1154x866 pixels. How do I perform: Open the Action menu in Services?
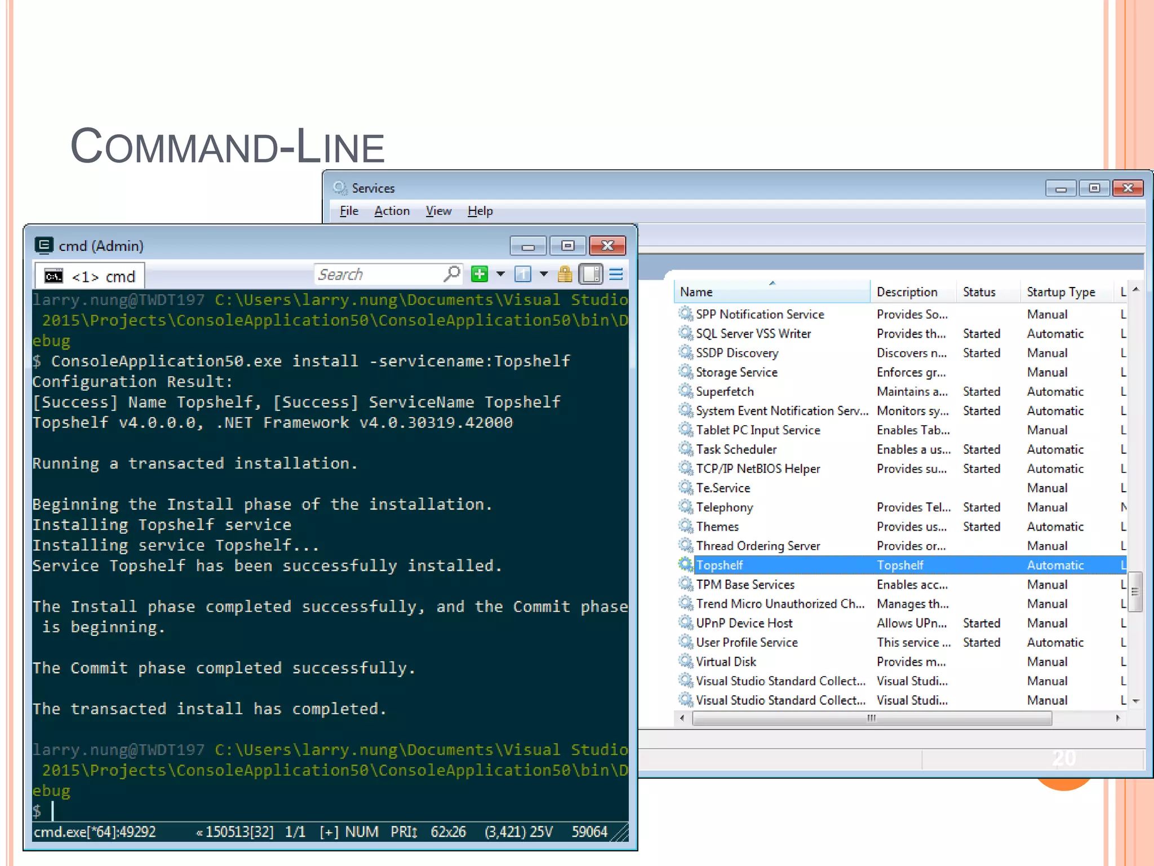pyautogui.click(x=392, y=211)
